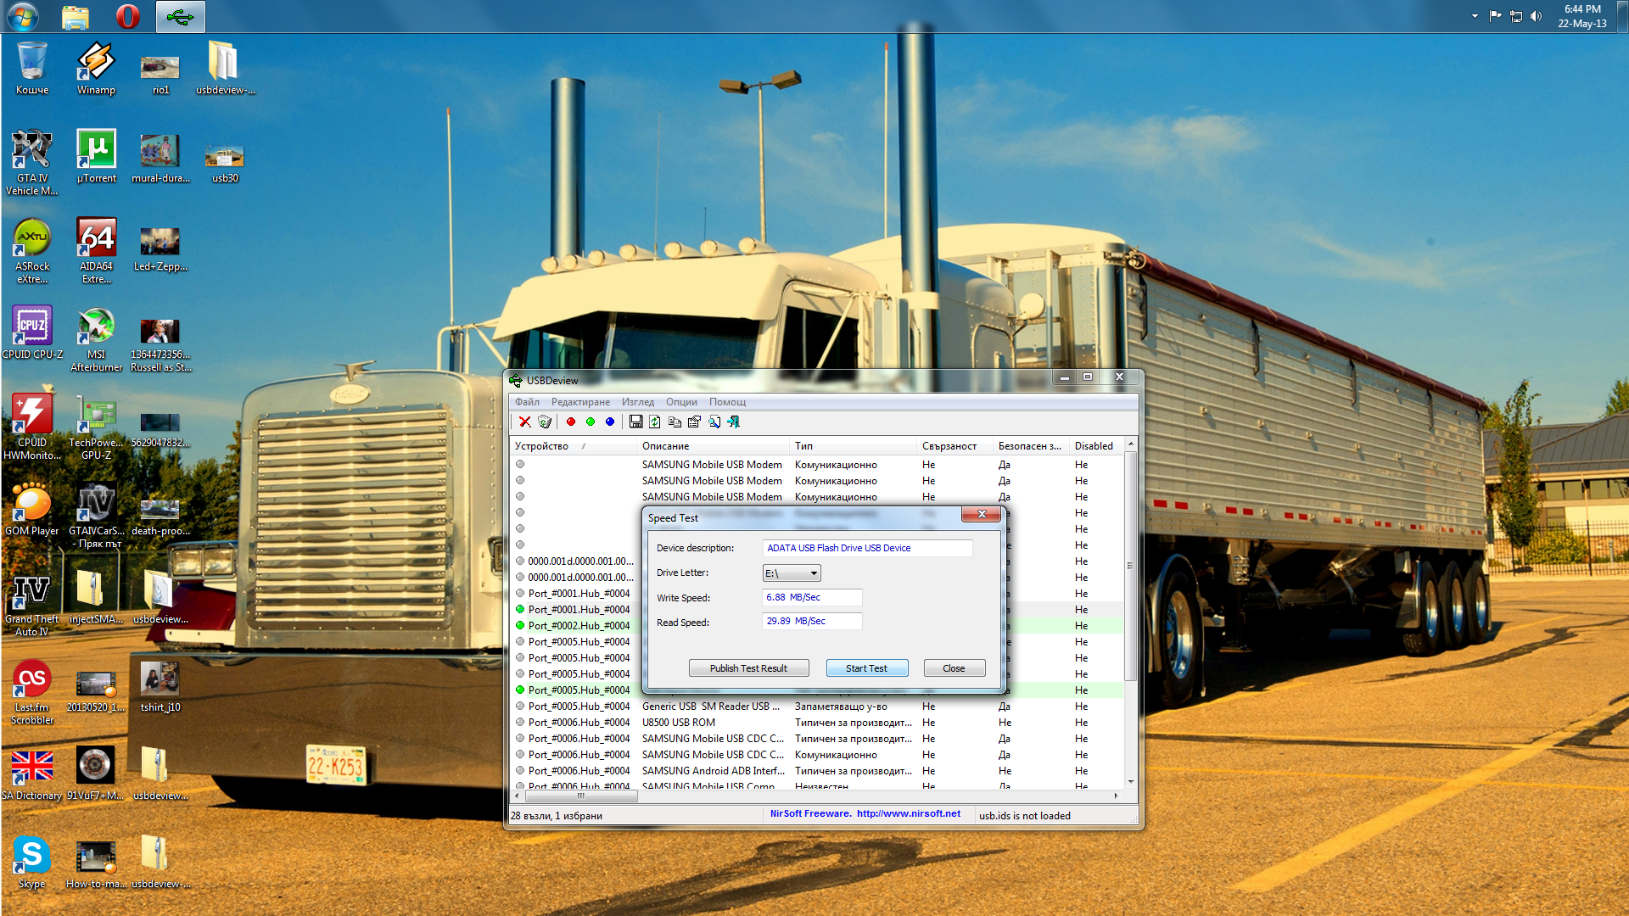Open the Опции menu

681,402
